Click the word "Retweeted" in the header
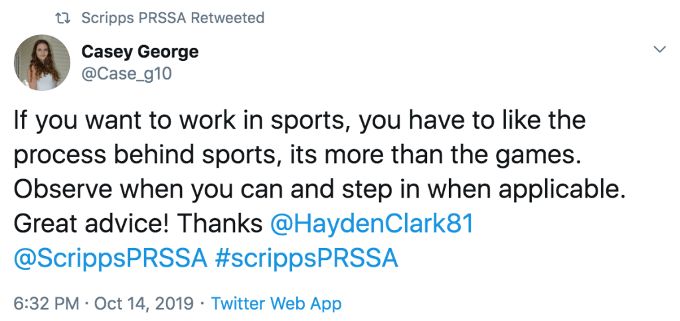 coord(227,19)
